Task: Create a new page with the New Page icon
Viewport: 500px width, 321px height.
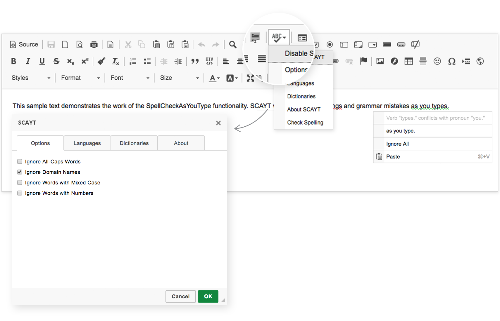Action: tap(65, 44)
